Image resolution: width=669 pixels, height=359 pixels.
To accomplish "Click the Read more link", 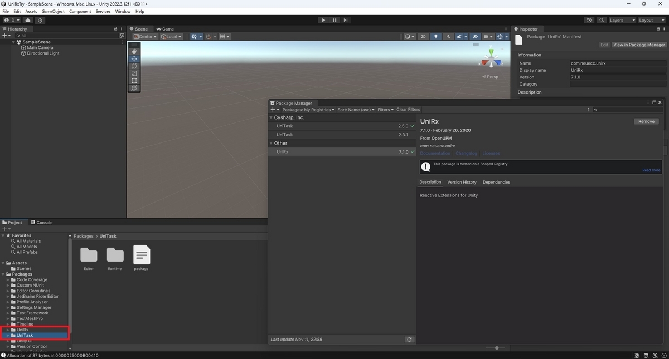I will pyautogui.click(x=651, y=170).
